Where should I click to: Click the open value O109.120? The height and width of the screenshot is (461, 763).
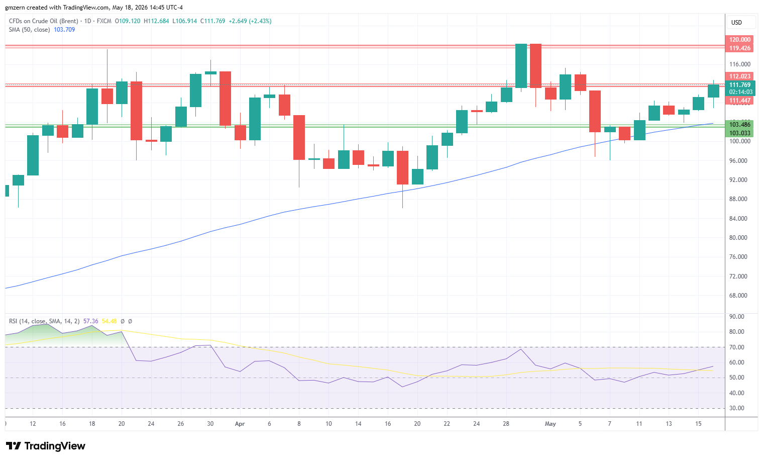(x=128, y=21)
